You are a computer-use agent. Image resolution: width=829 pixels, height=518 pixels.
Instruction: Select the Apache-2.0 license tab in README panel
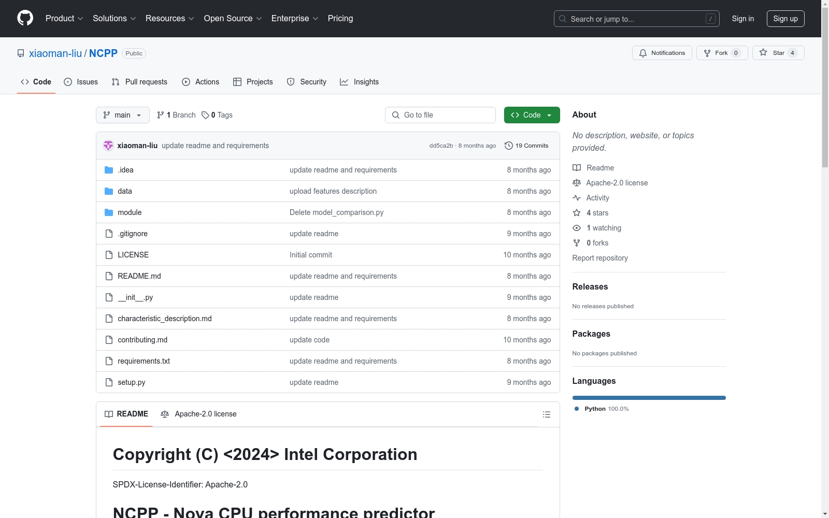coord(199,414)
